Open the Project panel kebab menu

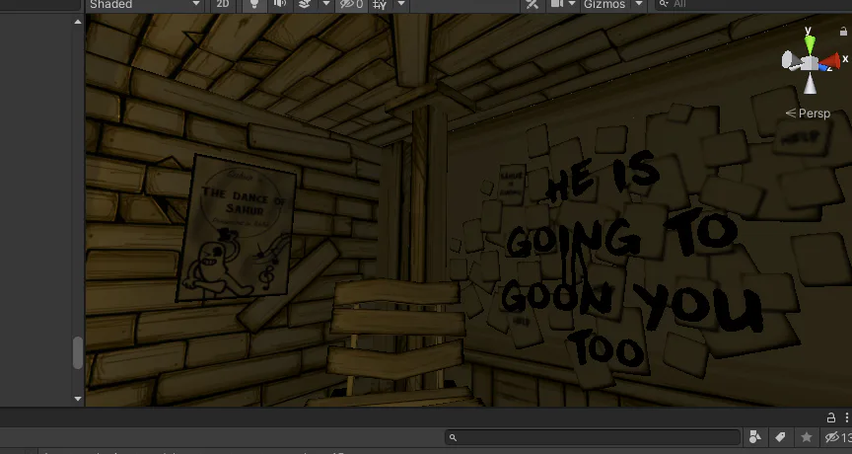click(846, 417)
